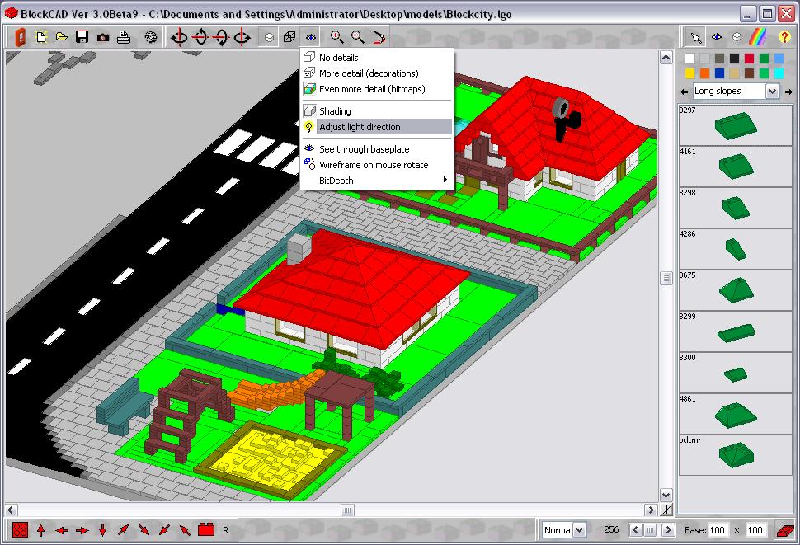Image resolution: width=800 pixels, height=545 pixels.
Task: Select the arrow pointer tool
Action: 696,37
